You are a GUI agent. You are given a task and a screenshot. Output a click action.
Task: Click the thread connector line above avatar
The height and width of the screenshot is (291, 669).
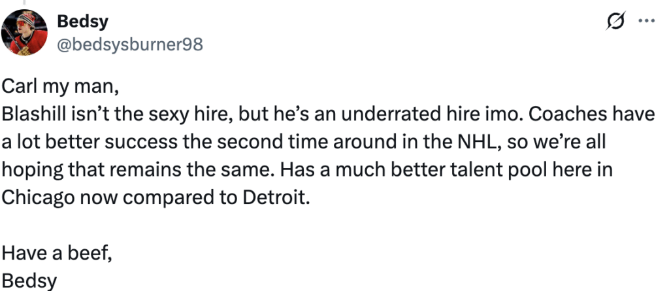(x=24, y=2)
